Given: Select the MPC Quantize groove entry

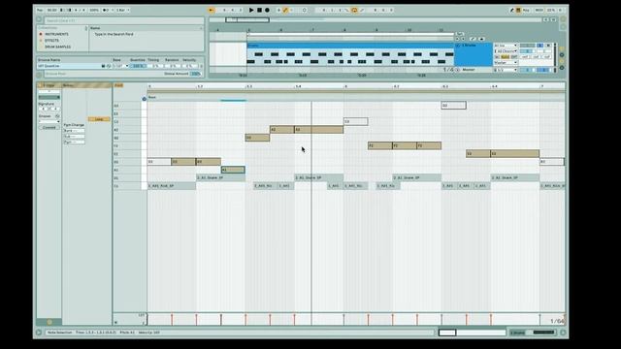Looking at the screenshot, I should click(x=49, y=66).
